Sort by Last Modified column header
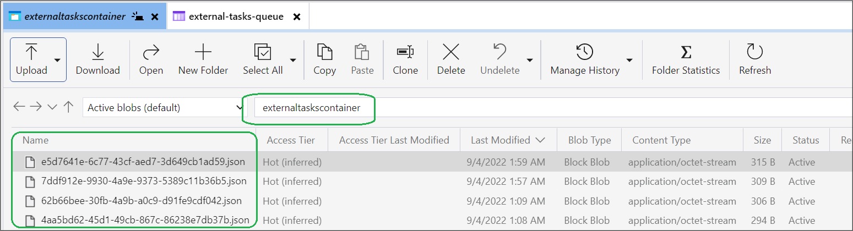The width and height of the screenshot is (853, 231). (507, 140)
